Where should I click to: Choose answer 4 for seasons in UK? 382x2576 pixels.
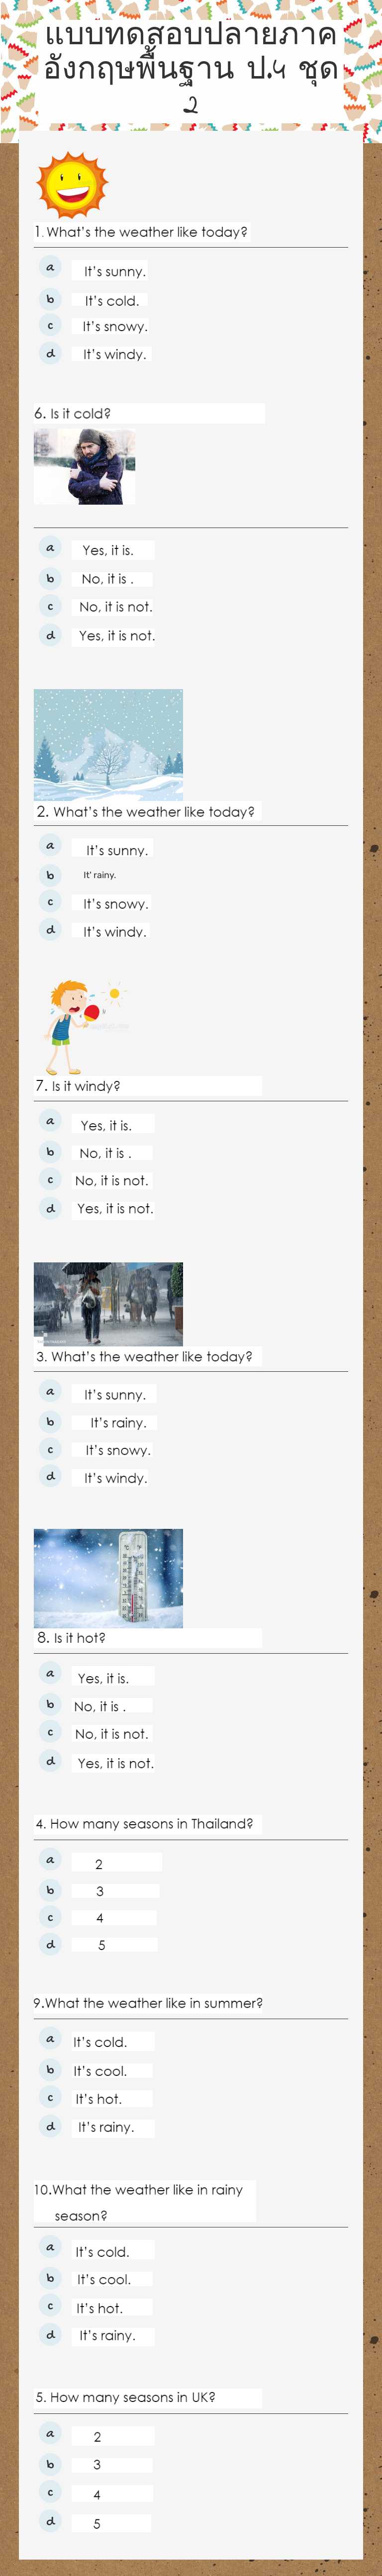(97, 2494)
